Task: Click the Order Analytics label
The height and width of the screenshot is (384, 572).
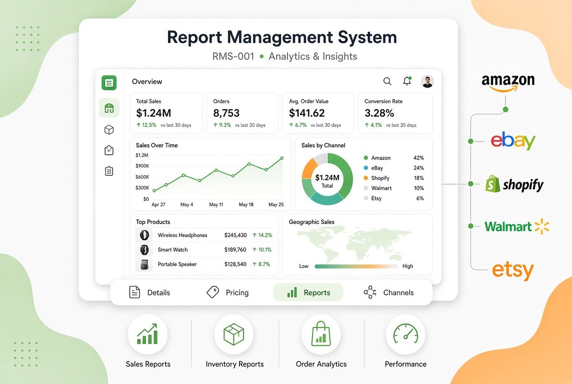Action: tap(321, 364)
